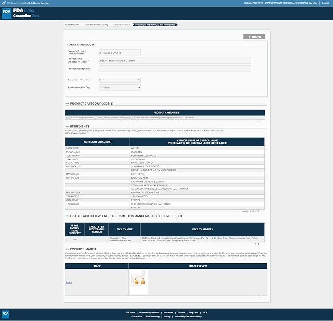The height and width of the screenshot is (321, 333).
Task: Click the FDA logo in the header
Action: (x=6, y=13)
